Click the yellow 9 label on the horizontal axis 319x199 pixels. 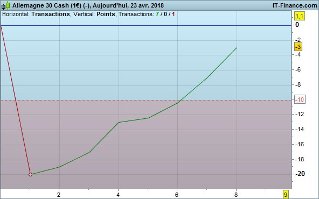286,195
